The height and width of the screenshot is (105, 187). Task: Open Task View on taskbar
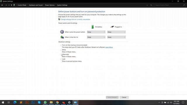tap(8, 102)
